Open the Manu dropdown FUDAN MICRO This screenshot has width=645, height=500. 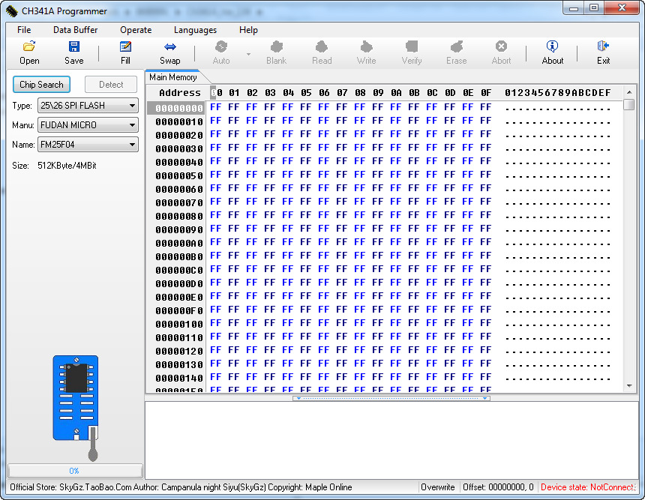(88, 124)
